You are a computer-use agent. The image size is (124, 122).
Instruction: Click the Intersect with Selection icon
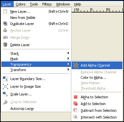tap(75, 117)
